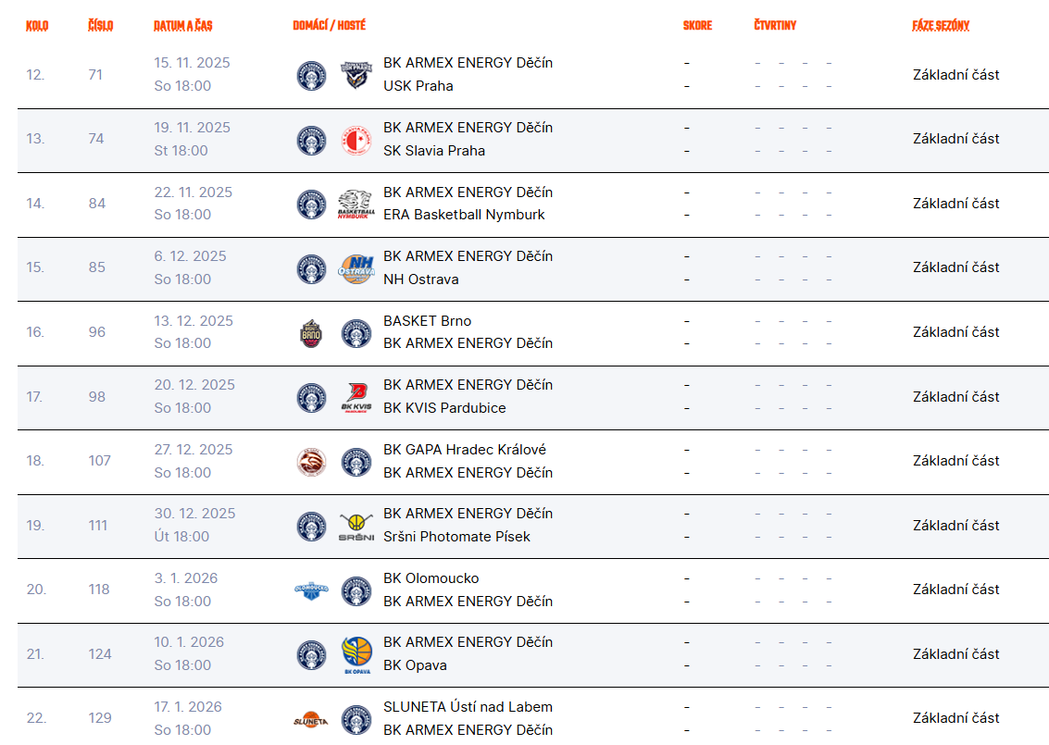Click the BK Olomoucko team logo

(x=311, y=590)
